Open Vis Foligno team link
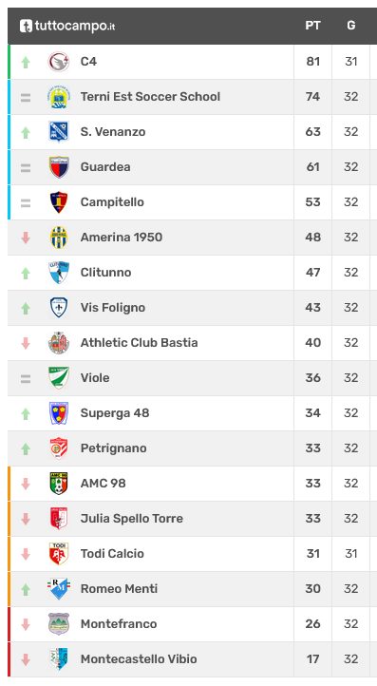This screenshot has width=377, height=686. click(x=113, y=308)
